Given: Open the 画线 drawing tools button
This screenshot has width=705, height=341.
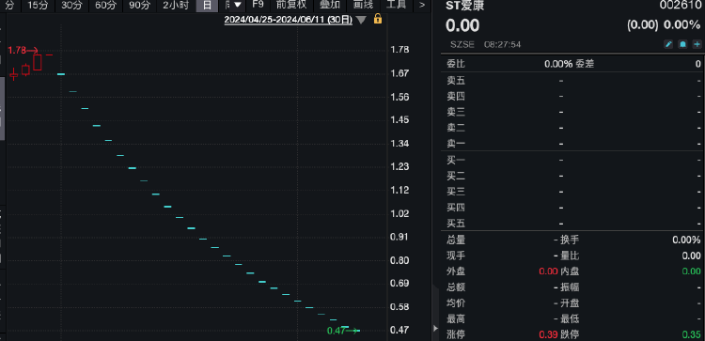Looking at the screenshot, I should tap(364, 6).
